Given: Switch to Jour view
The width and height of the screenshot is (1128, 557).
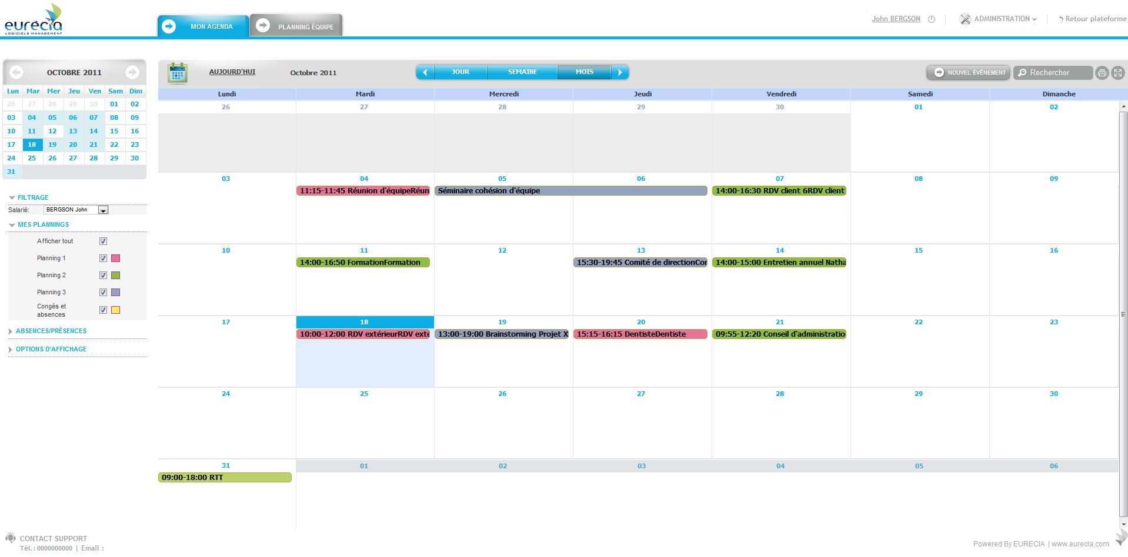Looking at the screenshot, I should (460, 72).
